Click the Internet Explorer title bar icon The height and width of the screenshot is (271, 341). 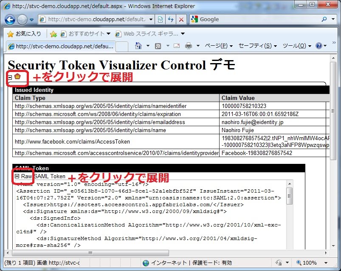coord(7,6)
